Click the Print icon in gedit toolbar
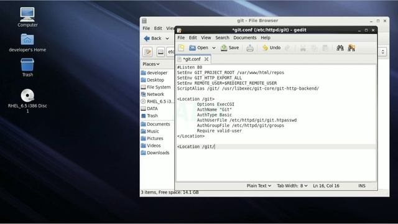The width and height of the screenshot is (398, 224). 250,48
